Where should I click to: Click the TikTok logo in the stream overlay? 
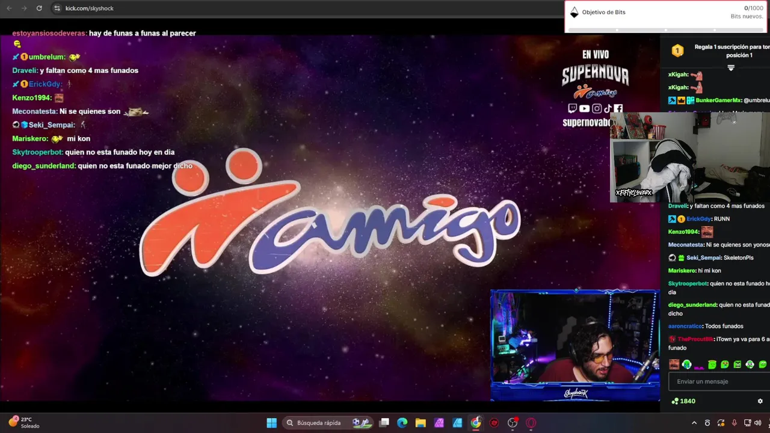point(608,108)
